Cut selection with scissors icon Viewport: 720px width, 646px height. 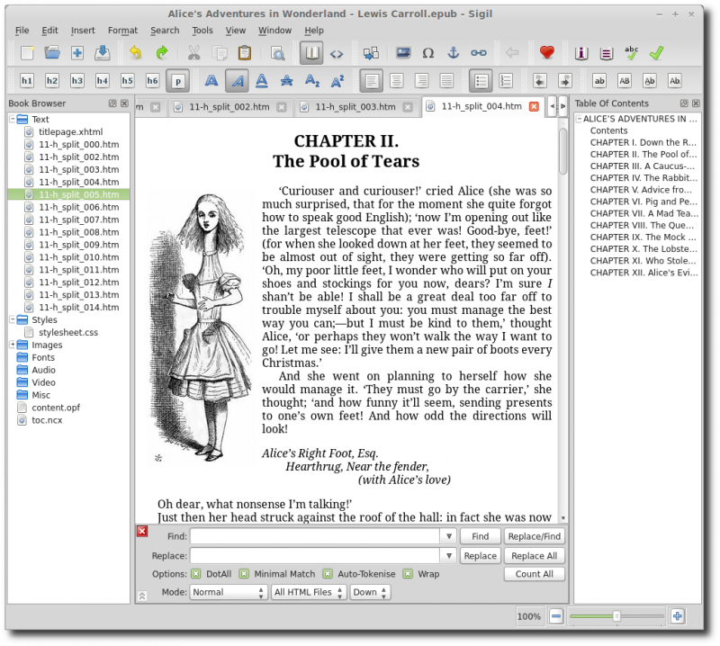tap(194, 53)
